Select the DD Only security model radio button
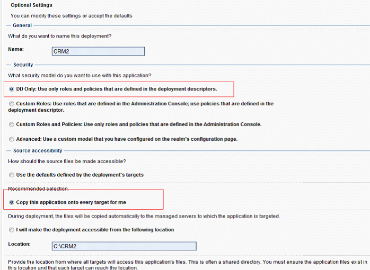The width and height of the screenshot is (370, 270). [x=11, y=89]
